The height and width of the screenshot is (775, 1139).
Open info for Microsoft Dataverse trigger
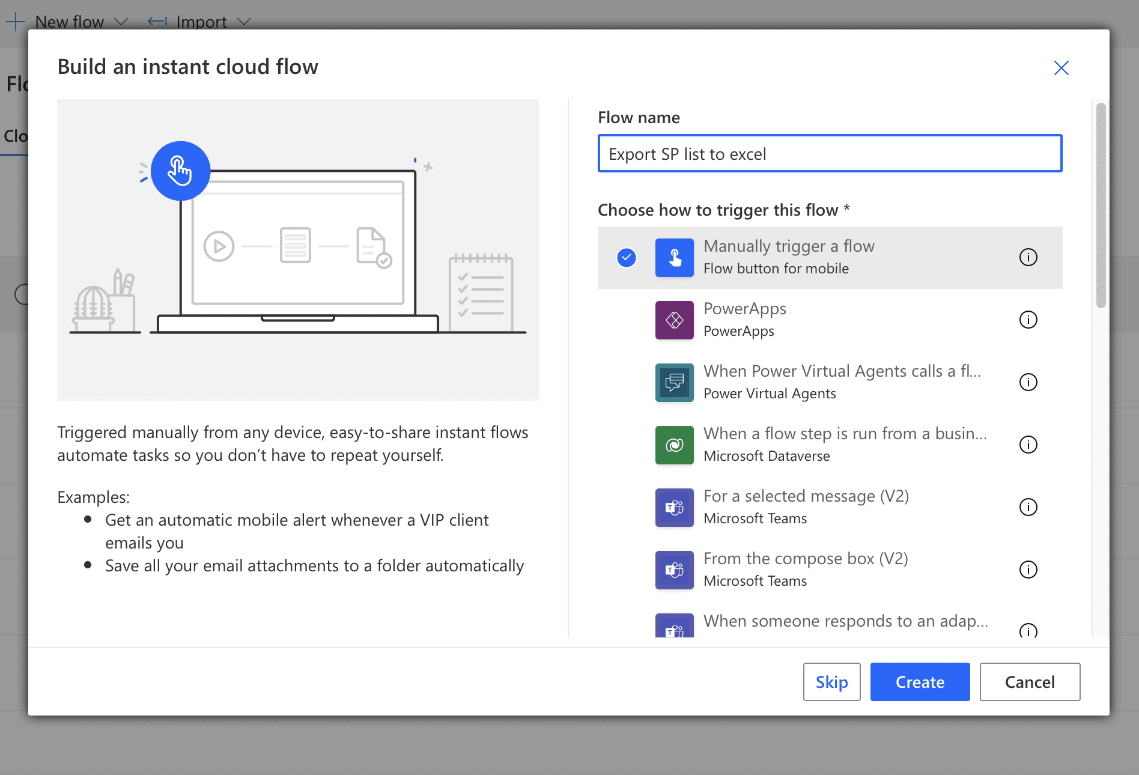click(1028, 445)
